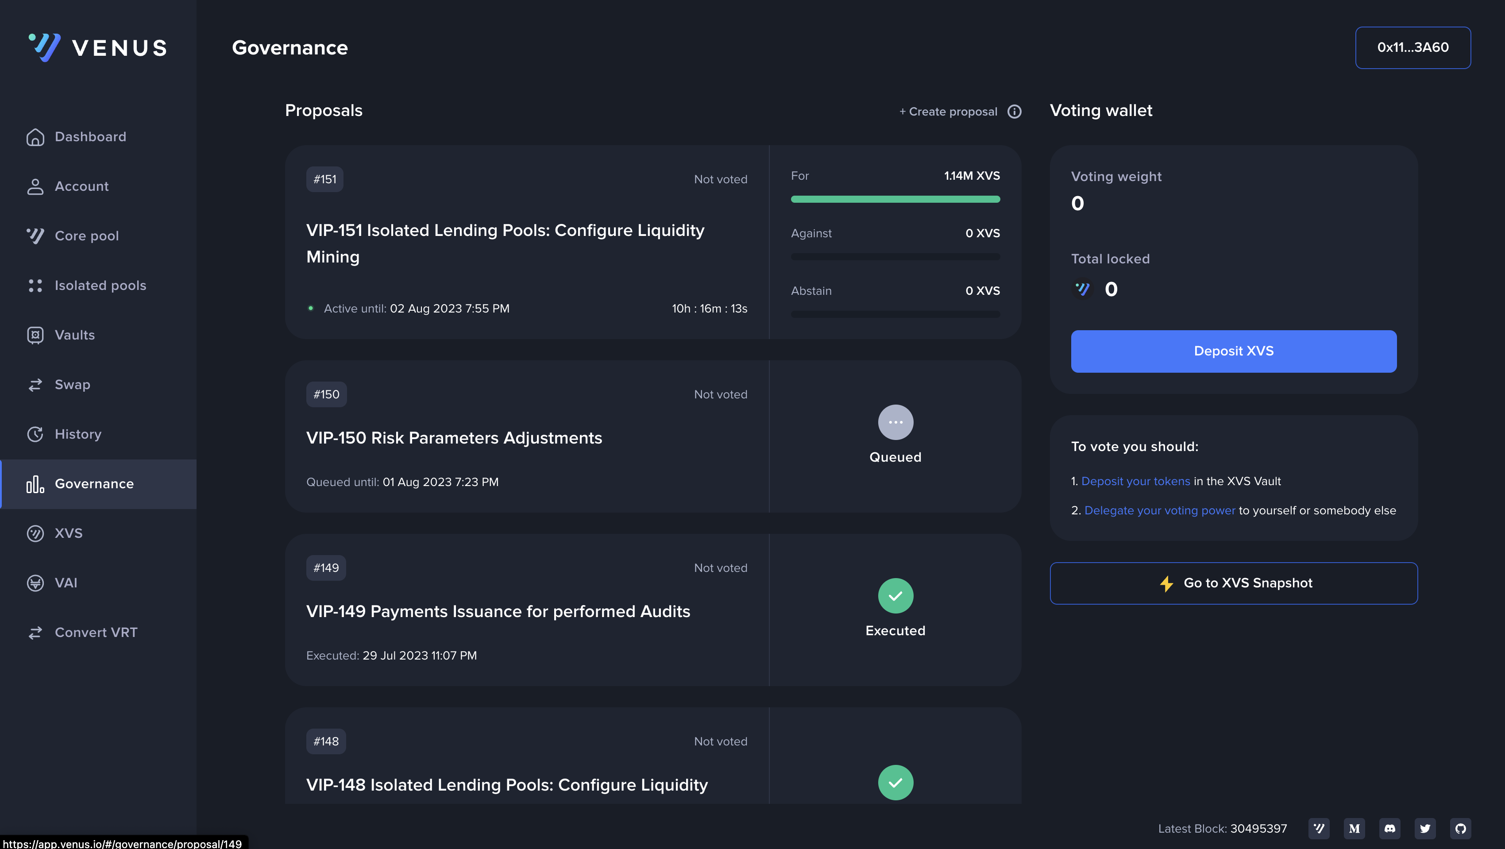Select Swap in the sidebar
The height and width of the screenshot is (849, 1505).
[x=72, y=385]
